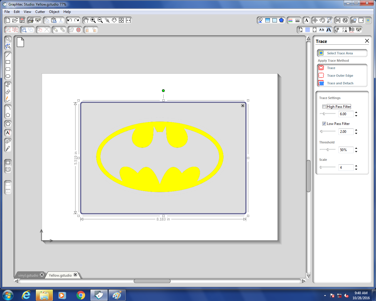This screenshot has width=376, height=301.
Task: Open the Gradient Fill panel
Action: pyautogui.click(x=267, y=20)
